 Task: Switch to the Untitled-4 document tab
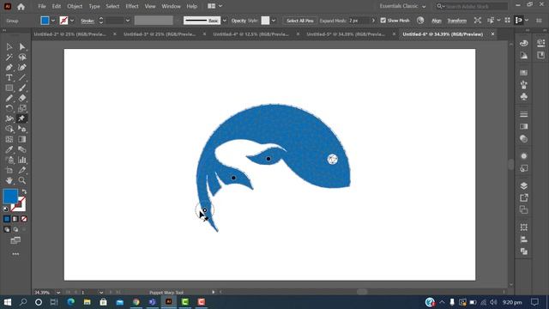[x=251, y=34]
